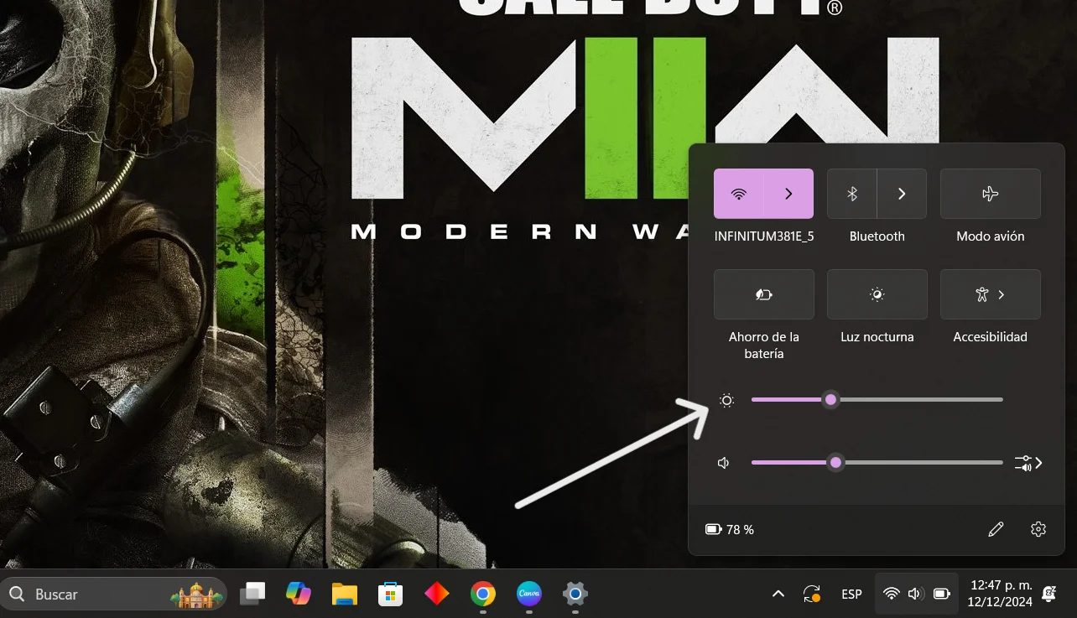Switch input language via ESP indicator
Screen dimensions: 1077x618
[x=851, y=595]
